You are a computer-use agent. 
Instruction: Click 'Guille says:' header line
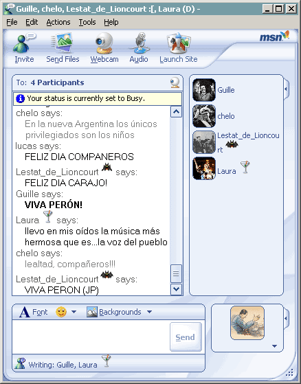click(x=39, y=194)
